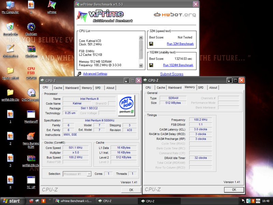The height and width of the screenshot is (205, 273).
Task: Switch to Mainboard tab in left CPU-Z
Action: 72,88
